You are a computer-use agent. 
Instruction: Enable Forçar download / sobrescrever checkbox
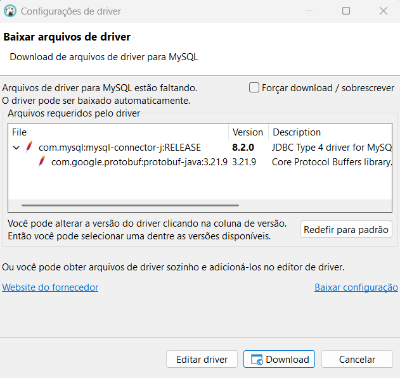(254, 87)
